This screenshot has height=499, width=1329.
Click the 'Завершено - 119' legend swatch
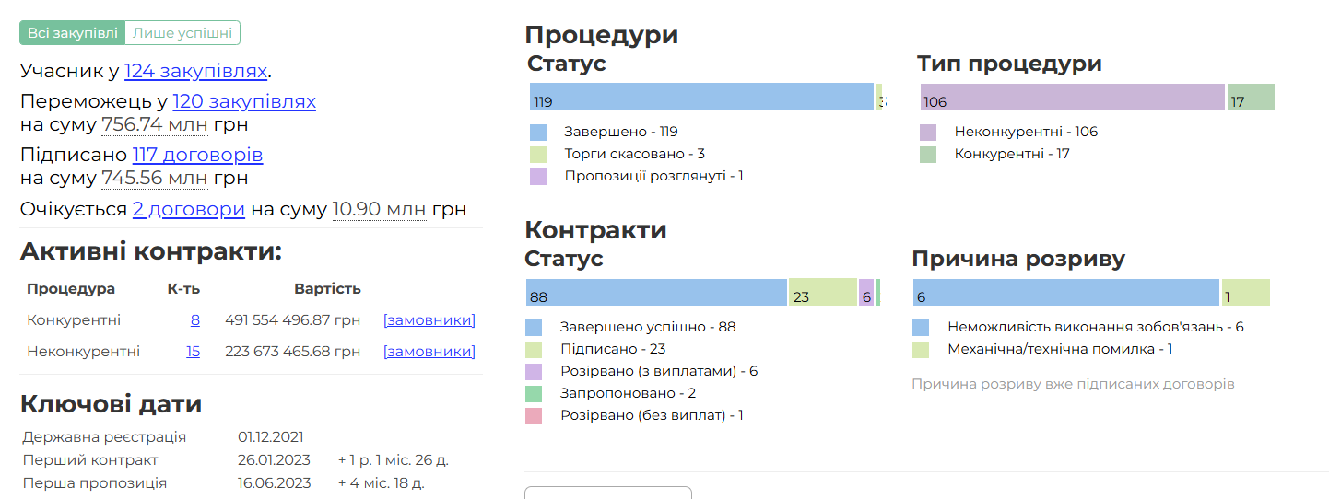click(538, 132)
